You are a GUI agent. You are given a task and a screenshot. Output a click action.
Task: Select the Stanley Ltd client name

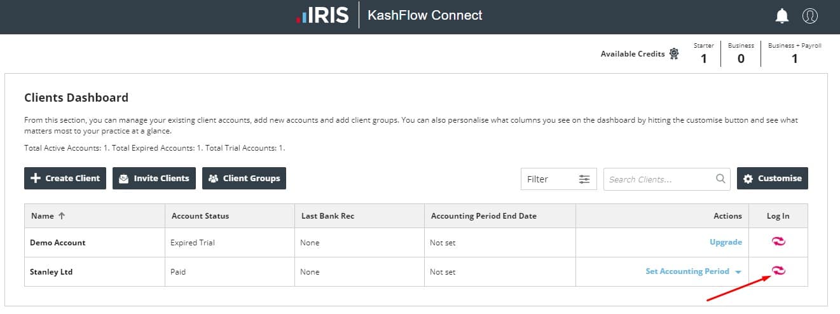coord(51,271)
